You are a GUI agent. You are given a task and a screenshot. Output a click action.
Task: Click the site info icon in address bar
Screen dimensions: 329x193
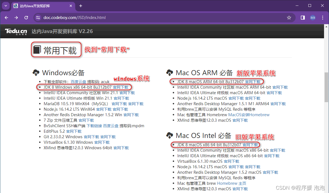point(37,17)
